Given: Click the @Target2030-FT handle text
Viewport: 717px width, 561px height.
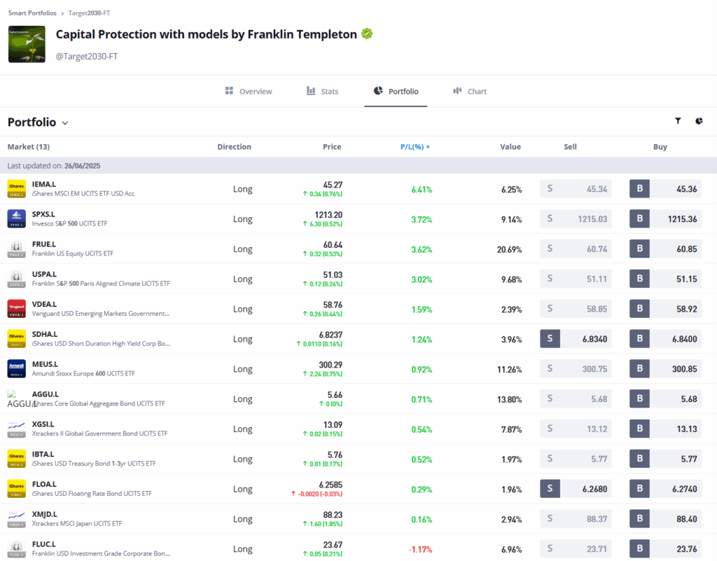Looking at the screenshot, I should [x=86, y=56].
